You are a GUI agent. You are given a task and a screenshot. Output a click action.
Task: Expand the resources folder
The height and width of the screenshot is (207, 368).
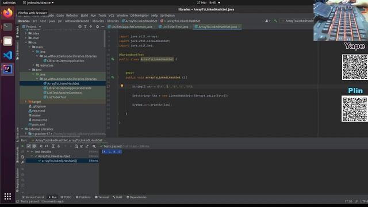(x=33, y=65)
